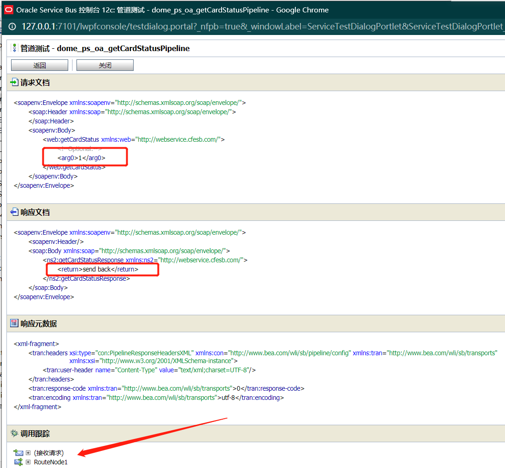The image size is (505, 468).
Task: Click the <arg0>1</arg0> request line
Action: tap(82, 158)
